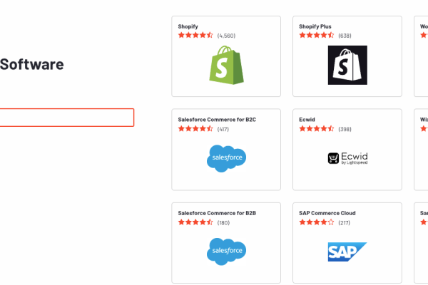The image size is (428, 285).
Task: Click the Salesforce cloud logo for B2C
Action: pos(226,158)
